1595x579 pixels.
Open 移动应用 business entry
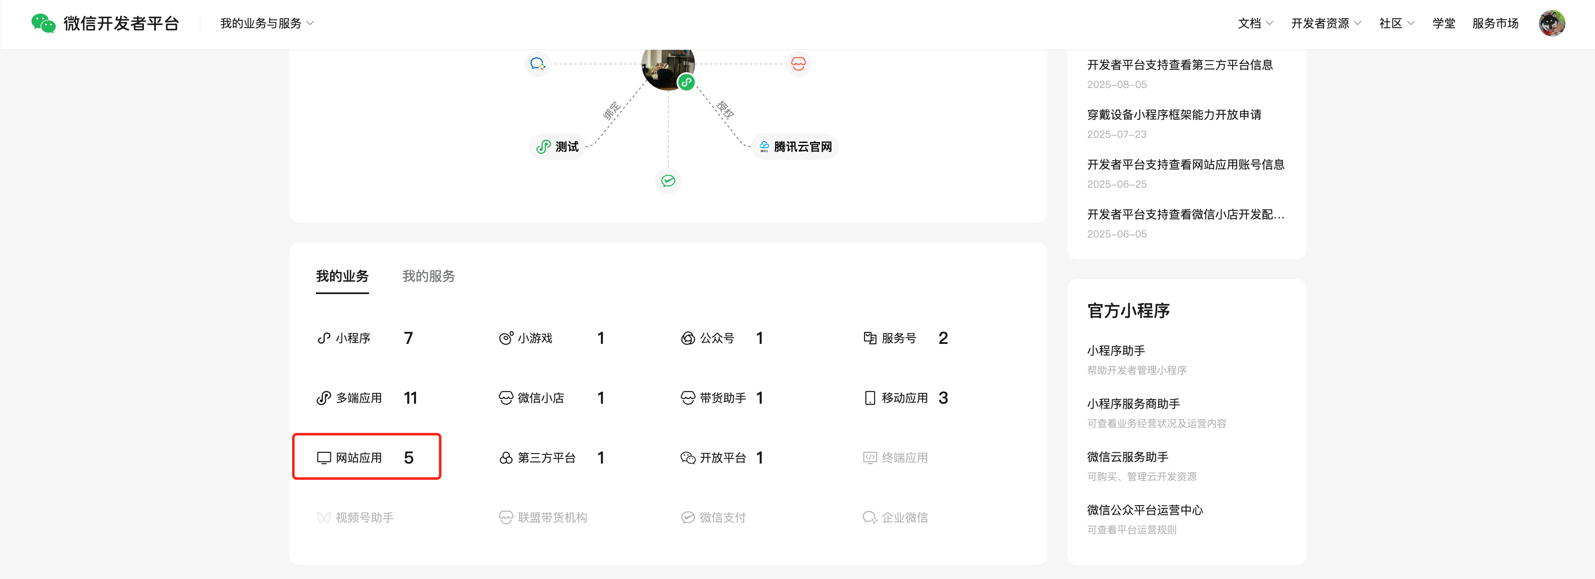pos(904,398)
